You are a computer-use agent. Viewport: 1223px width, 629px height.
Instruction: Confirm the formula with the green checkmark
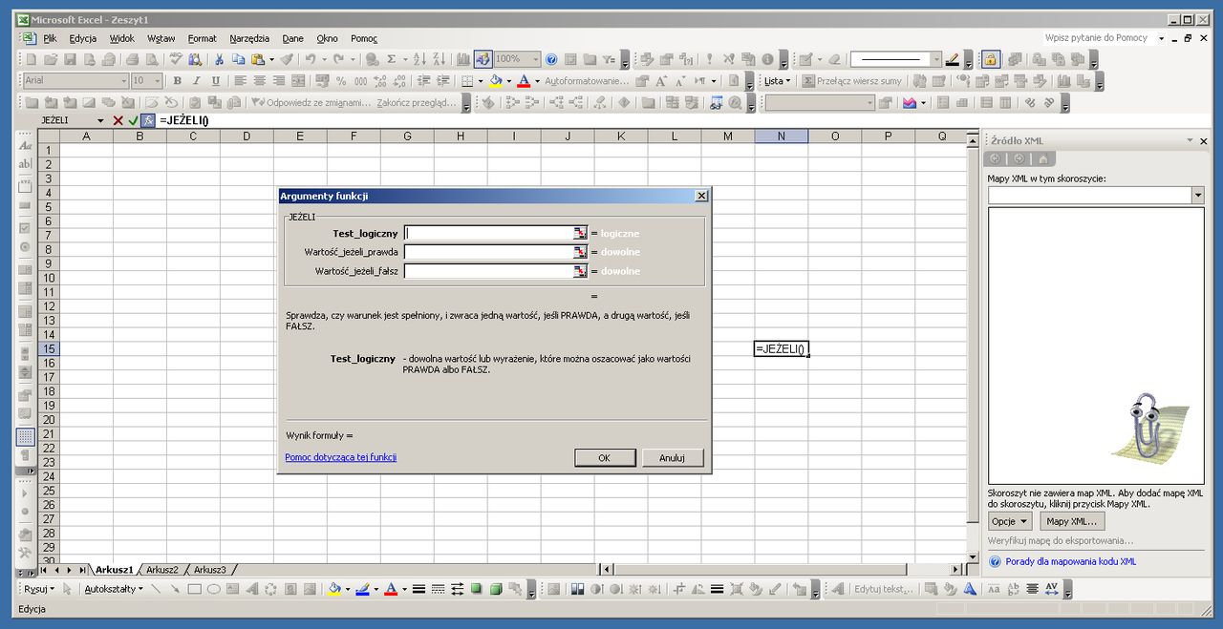(x=133, y=120)
